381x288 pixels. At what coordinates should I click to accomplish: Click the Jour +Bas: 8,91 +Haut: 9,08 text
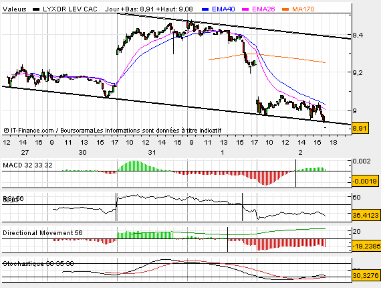(149, 9)
